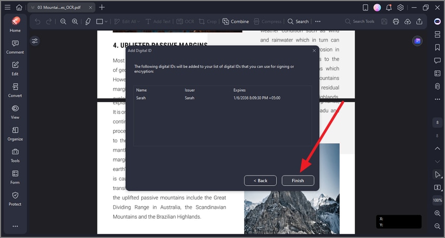Image resolution: width=445 pixels, height=238 pixels.
Task: Click the Expires column header
Action: click(240, 90)
